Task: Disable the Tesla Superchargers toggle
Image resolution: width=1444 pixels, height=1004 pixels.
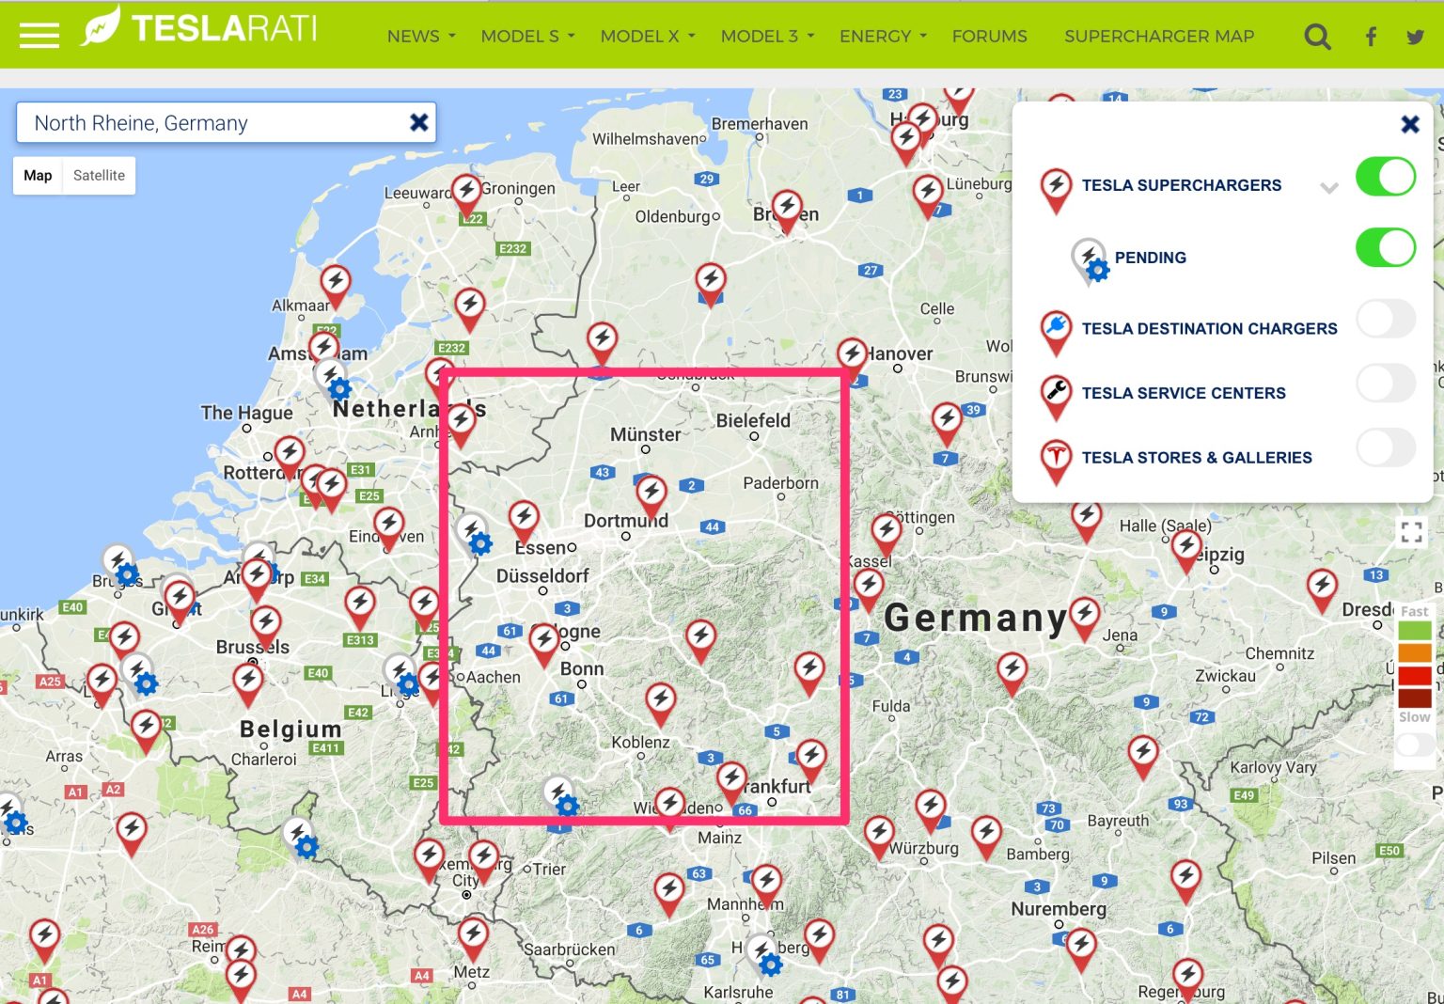Action: (1385, 177)
